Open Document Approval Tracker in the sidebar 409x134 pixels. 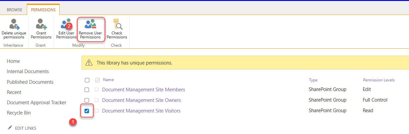coord(37,103)
